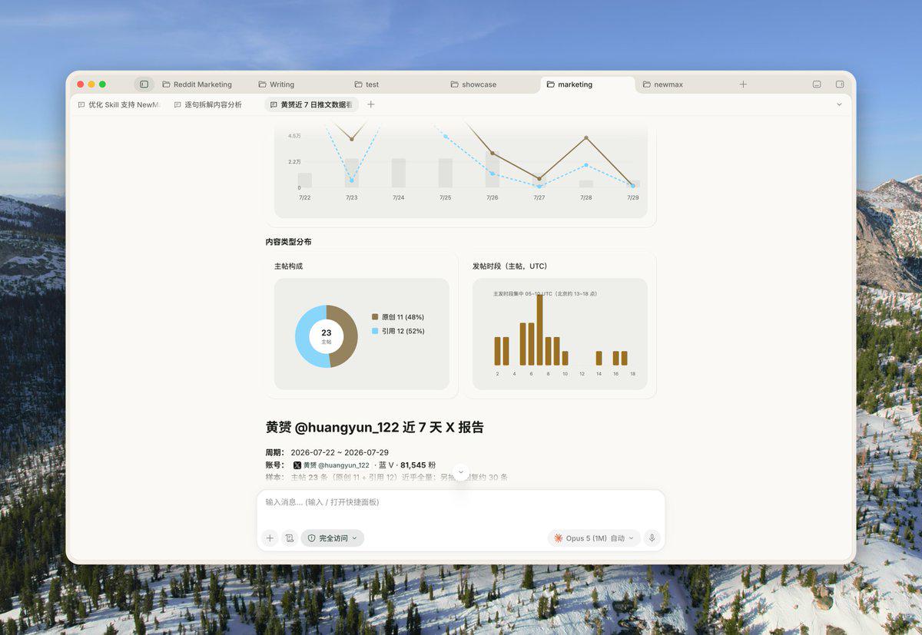922x635 pixels.
Task: Click the scroll-to-bottom chevron button
Action: pyautogui.click(x=461, y=472)
